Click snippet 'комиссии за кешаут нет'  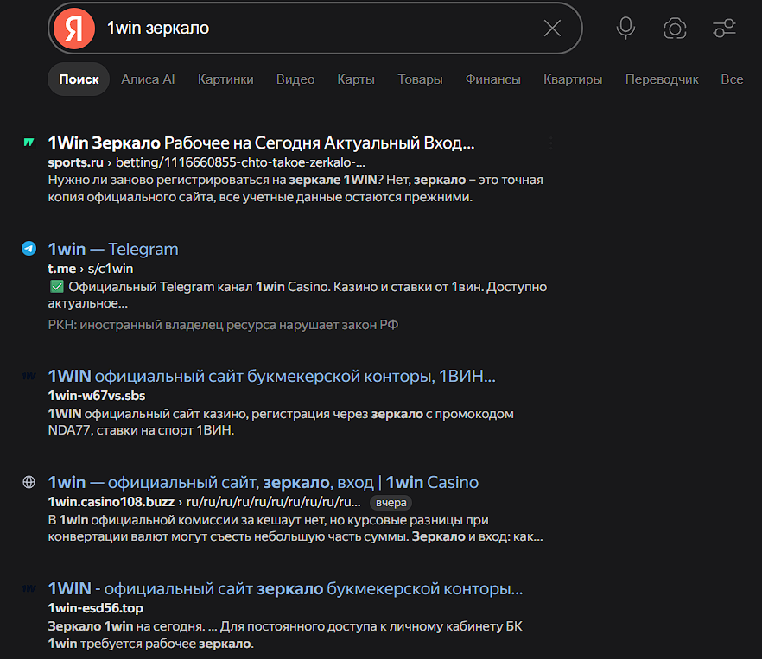pyautogui.click(x=295, y=529)
